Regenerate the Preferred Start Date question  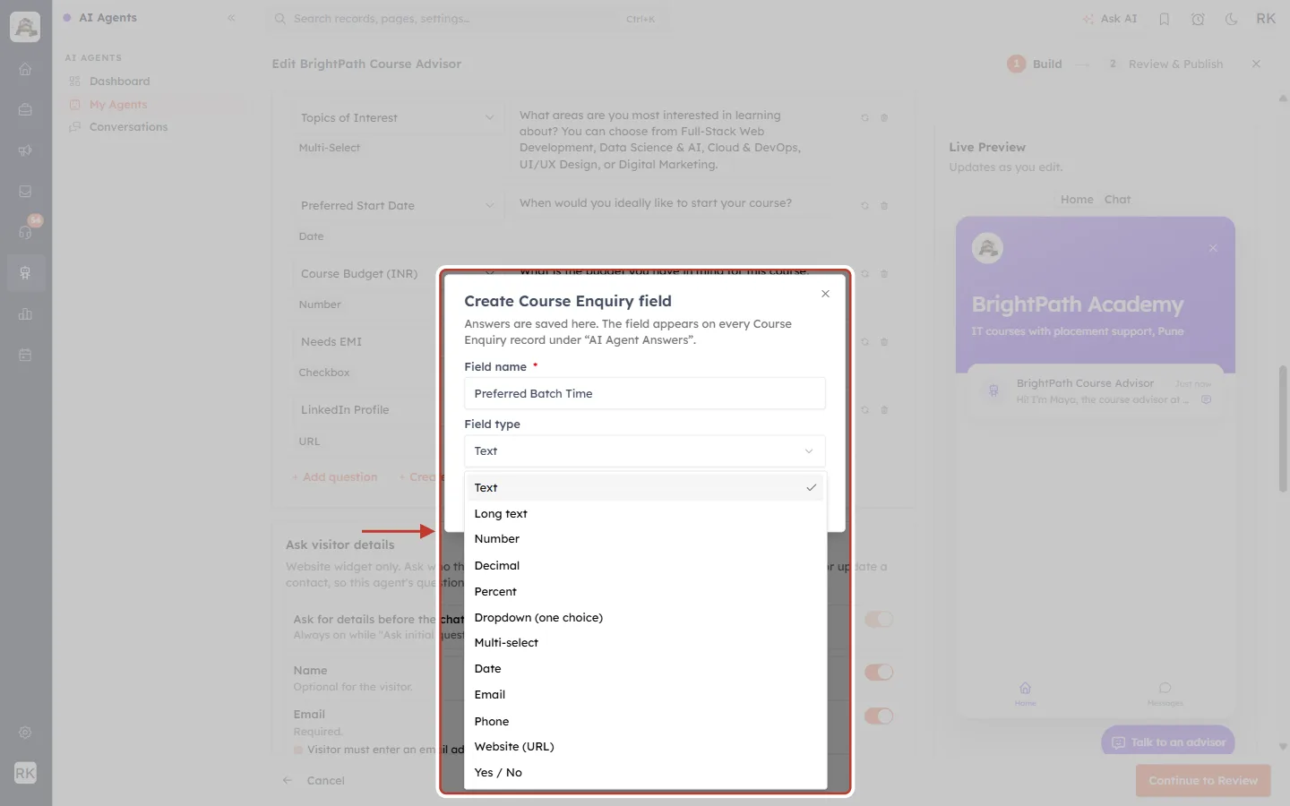(864, 205)
